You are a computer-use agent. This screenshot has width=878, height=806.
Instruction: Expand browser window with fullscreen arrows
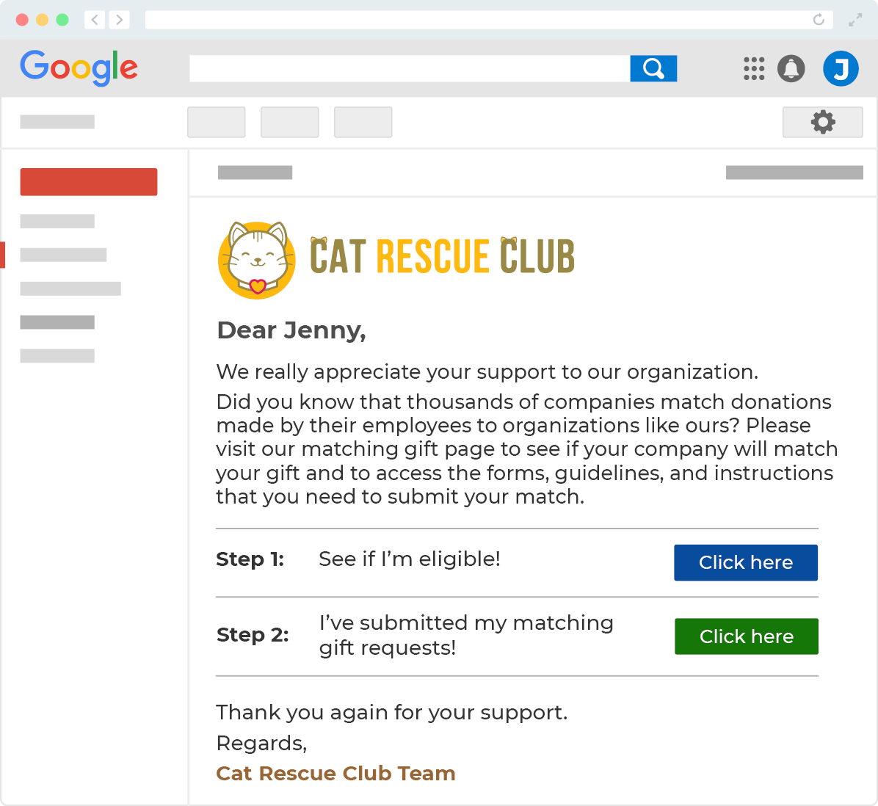pyautogui.click(x=855, y=20)
